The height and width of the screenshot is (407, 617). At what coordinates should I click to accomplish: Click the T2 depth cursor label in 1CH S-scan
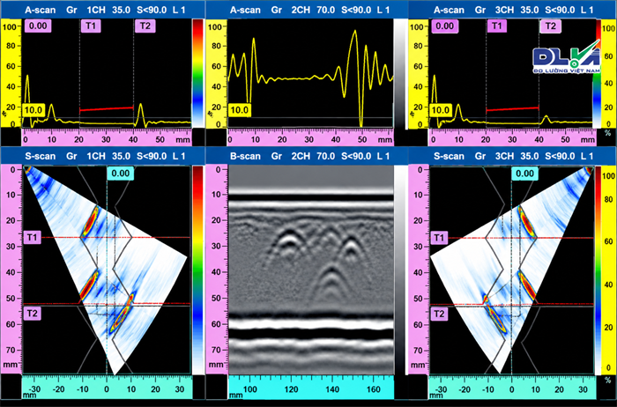coord(32,314)
